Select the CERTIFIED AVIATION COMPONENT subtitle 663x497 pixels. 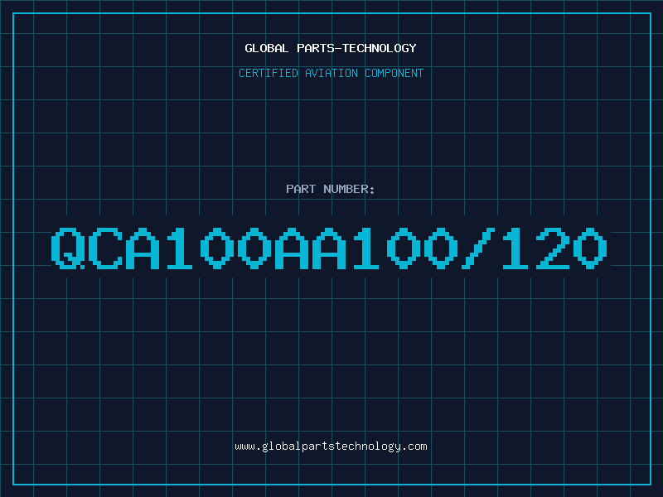tap(331, 73)
